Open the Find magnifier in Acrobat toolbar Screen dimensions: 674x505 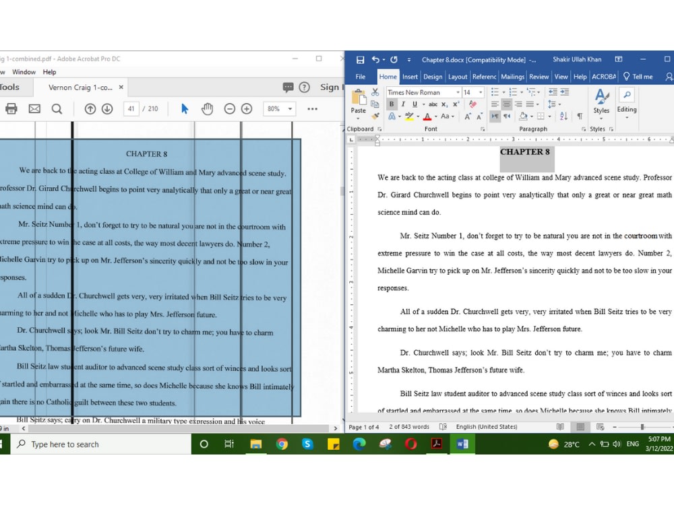[57, 108]
